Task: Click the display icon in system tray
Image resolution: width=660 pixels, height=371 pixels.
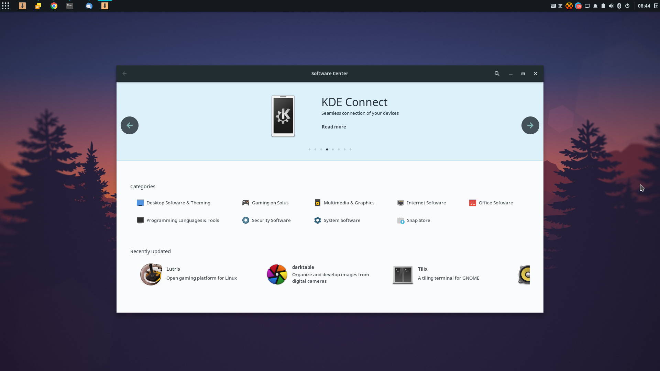Action: [x=587, y=6]
